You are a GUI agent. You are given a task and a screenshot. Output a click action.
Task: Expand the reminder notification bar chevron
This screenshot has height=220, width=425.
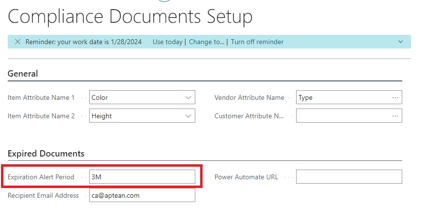pyautogui.click(x=400, y=42)
